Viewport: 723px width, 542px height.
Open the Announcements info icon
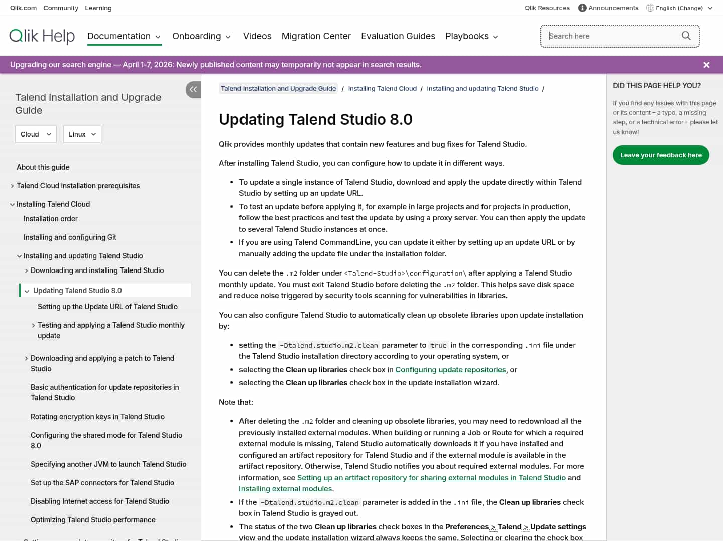(x=582, y=8)
